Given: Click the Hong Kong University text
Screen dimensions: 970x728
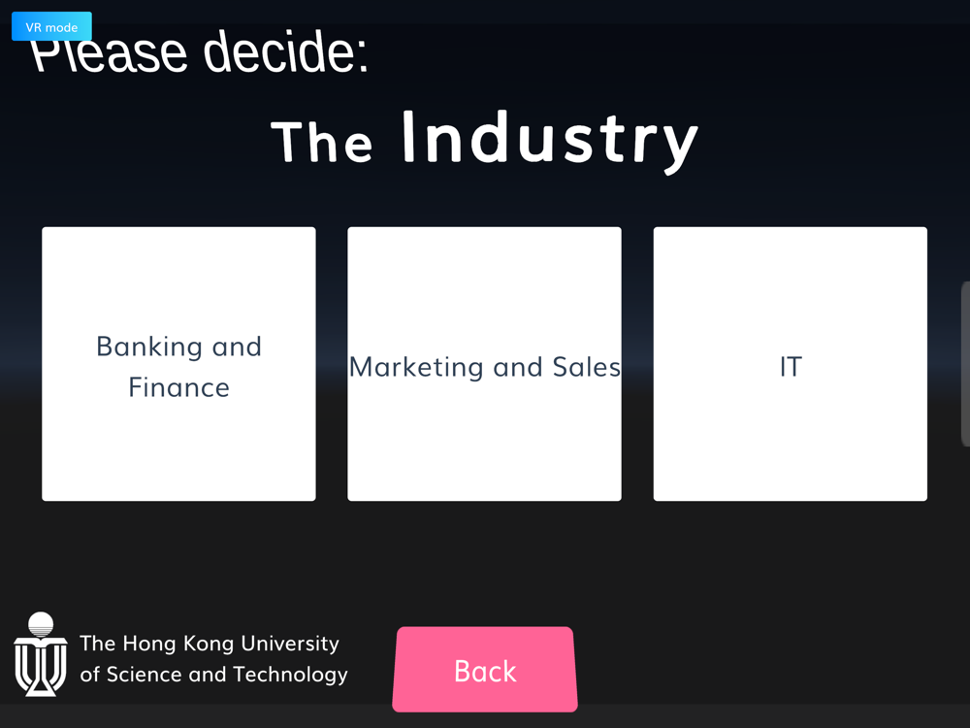Looking at the screenshot, I should tap(209, 644).
